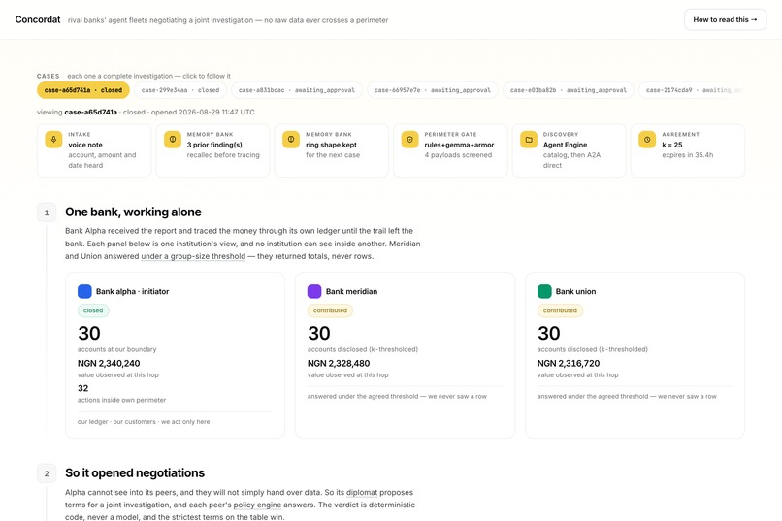Screen dimensions: 782x521
Task: Click 'Bank meridian' panel title
Action: click(351, 291)
